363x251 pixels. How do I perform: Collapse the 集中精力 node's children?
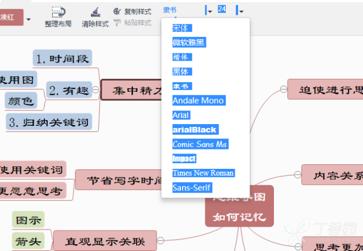(x=96, y=90)
